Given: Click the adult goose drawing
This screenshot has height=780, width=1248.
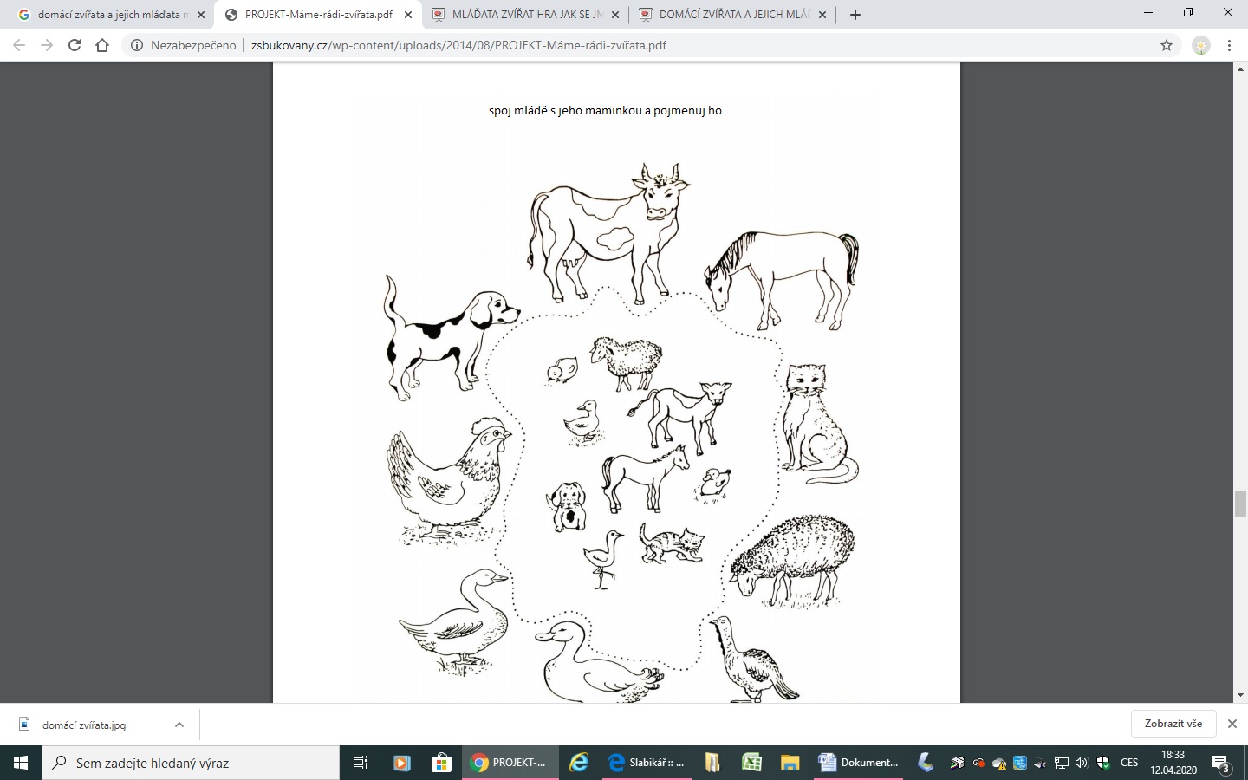Looking at the screenshot, I should tap(454, 621).
